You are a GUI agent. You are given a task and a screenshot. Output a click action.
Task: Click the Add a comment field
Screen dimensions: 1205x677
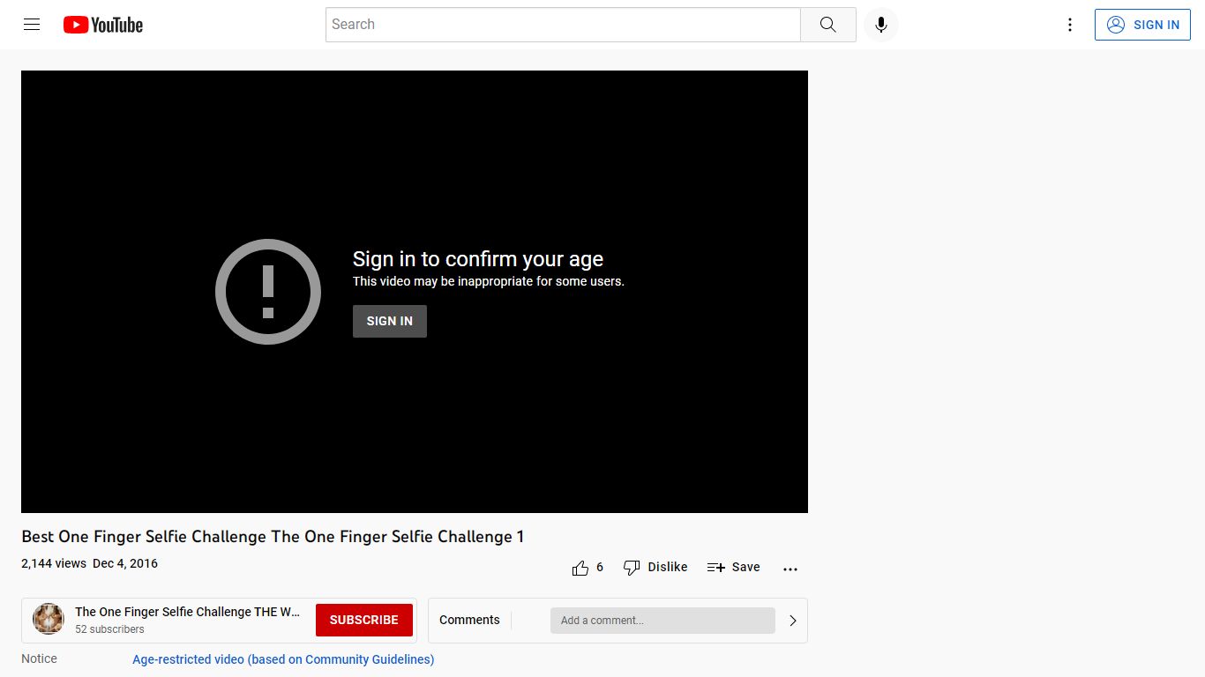tap(662, 620)
